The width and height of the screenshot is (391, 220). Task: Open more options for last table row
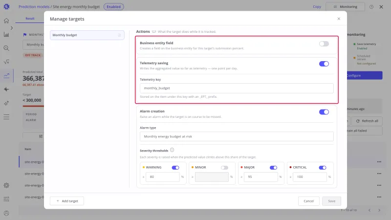coord(379,197)
